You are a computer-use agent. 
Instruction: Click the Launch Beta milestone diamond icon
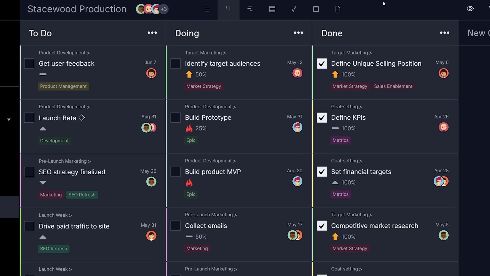point(82,118)
